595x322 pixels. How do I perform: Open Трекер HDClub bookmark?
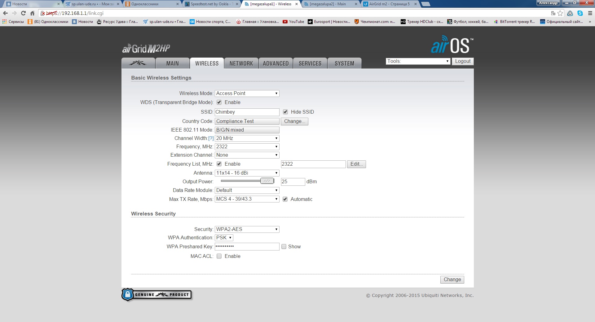pos(422,22)
